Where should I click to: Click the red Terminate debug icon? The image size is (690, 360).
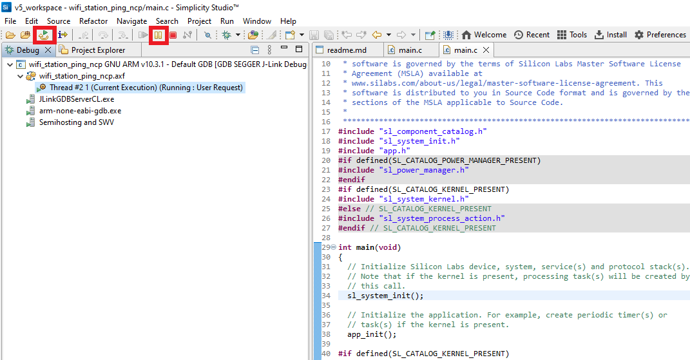(x=173, y=35)
